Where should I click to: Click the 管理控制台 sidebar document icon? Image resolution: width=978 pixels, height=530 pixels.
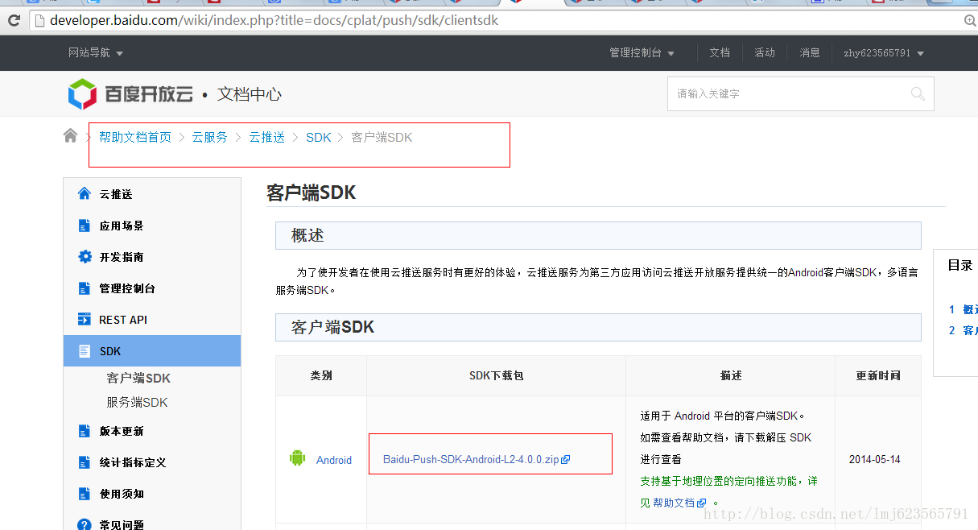pos(85,288)
